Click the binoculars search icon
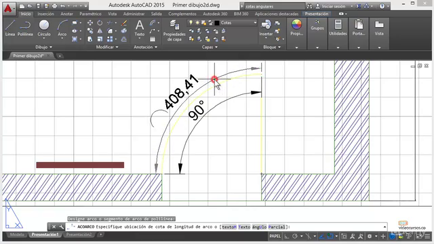The image size is (434, 244). coord(309,6)
